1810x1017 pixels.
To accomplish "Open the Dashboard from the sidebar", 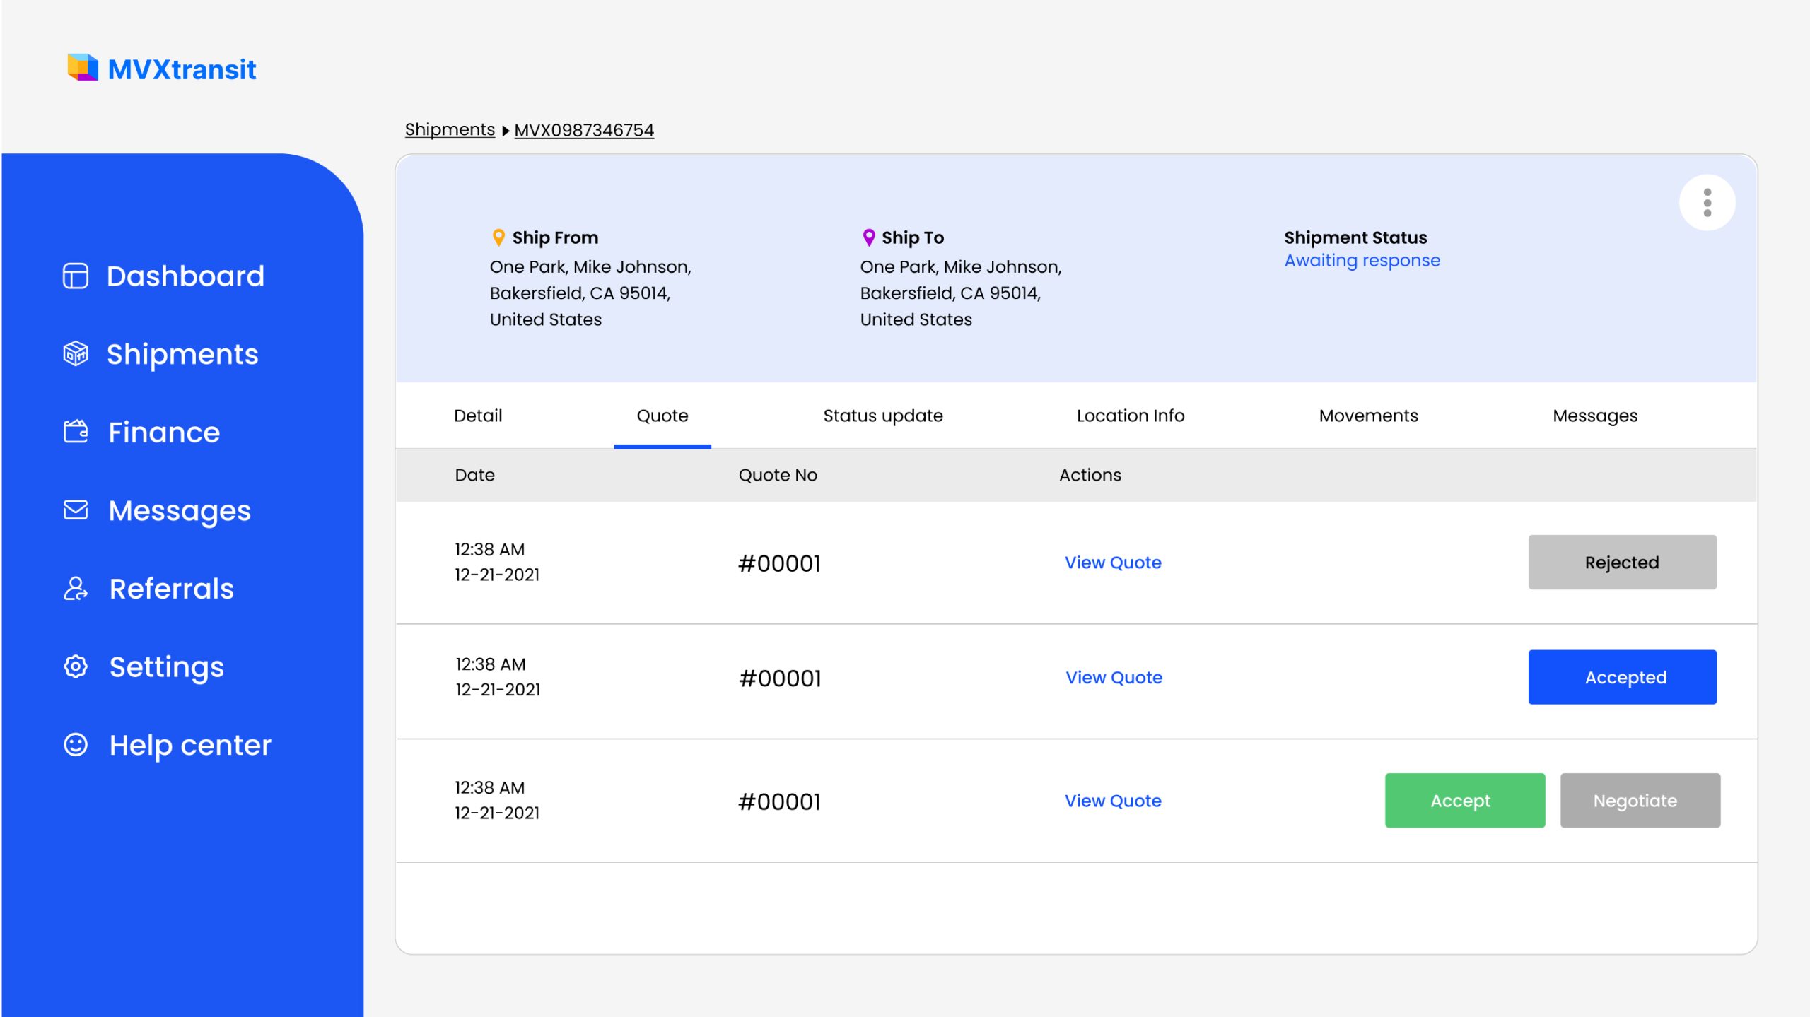I will (75, 276).
